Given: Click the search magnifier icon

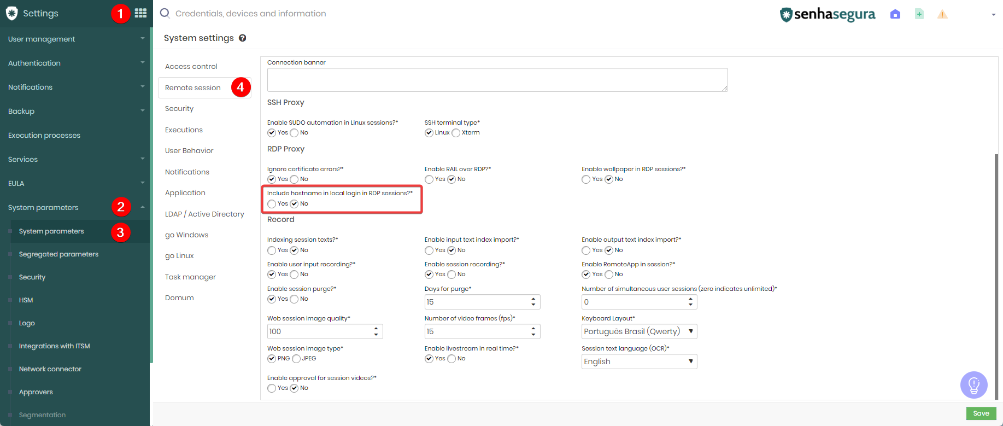Looking at the screenshot, I should (165, 13).
